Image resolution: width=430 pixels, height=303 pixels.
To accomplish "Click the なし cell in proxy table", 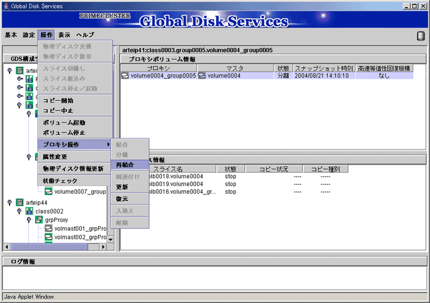I will (384, 76).
